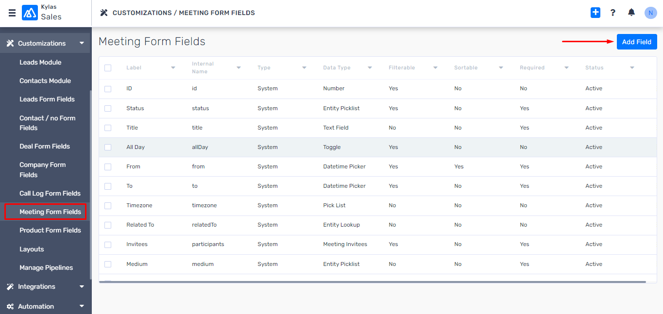663x314 pixels.
Task: Open Company Form Fields in sidebar
Action: [x=43, y=170]
